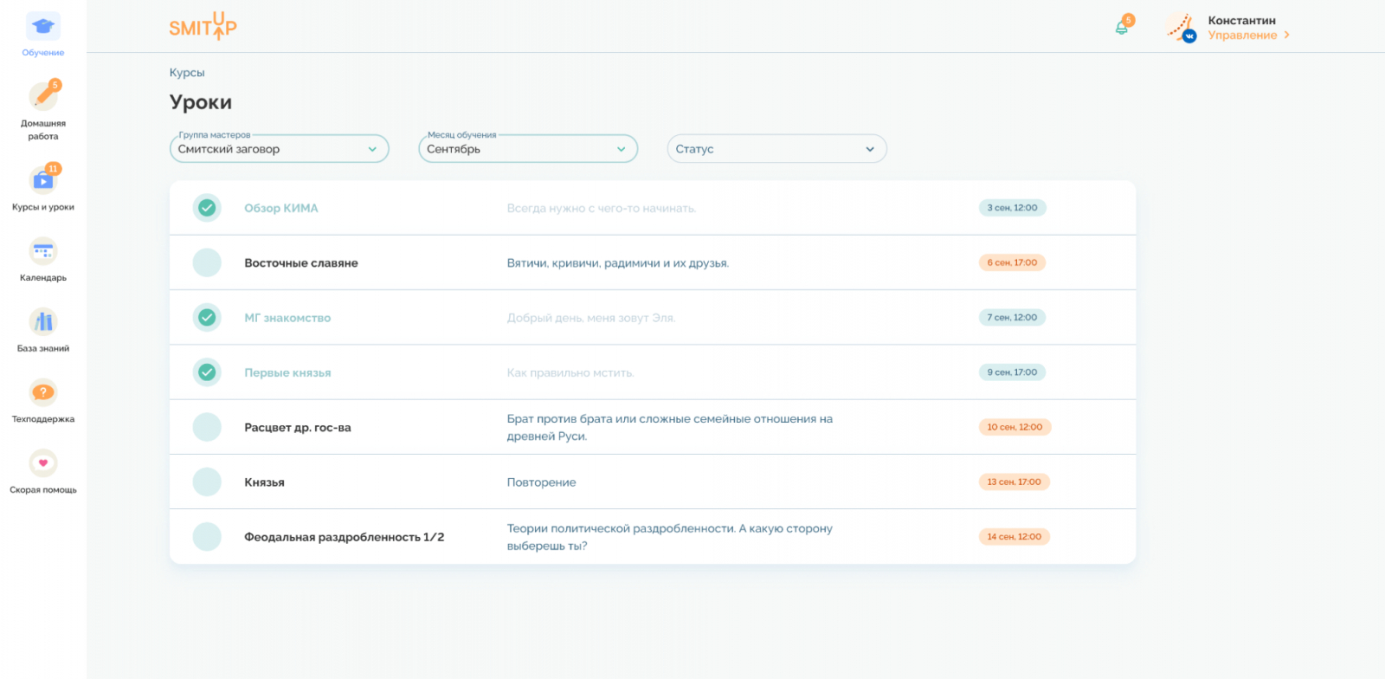Open the Обучение graduation cap icon

[x=43, y=27]
